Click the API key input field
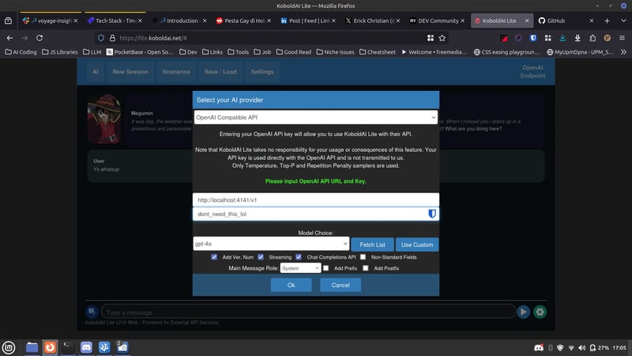 tap(315, 214)
